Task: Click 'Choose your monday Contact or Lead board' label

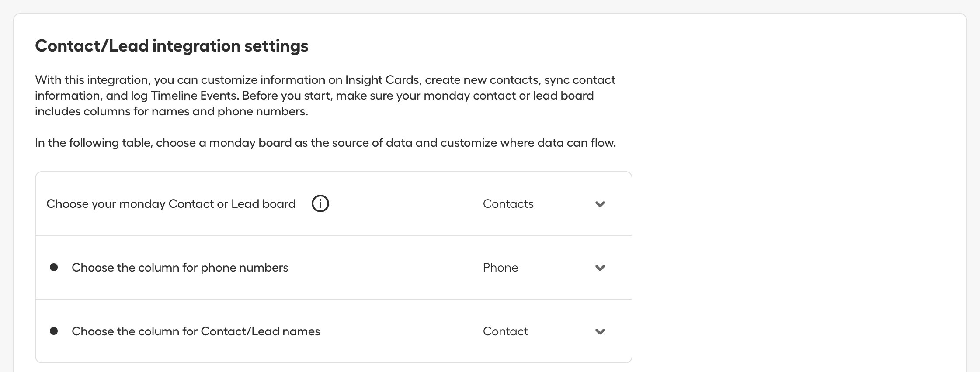Action: point(171,204)
